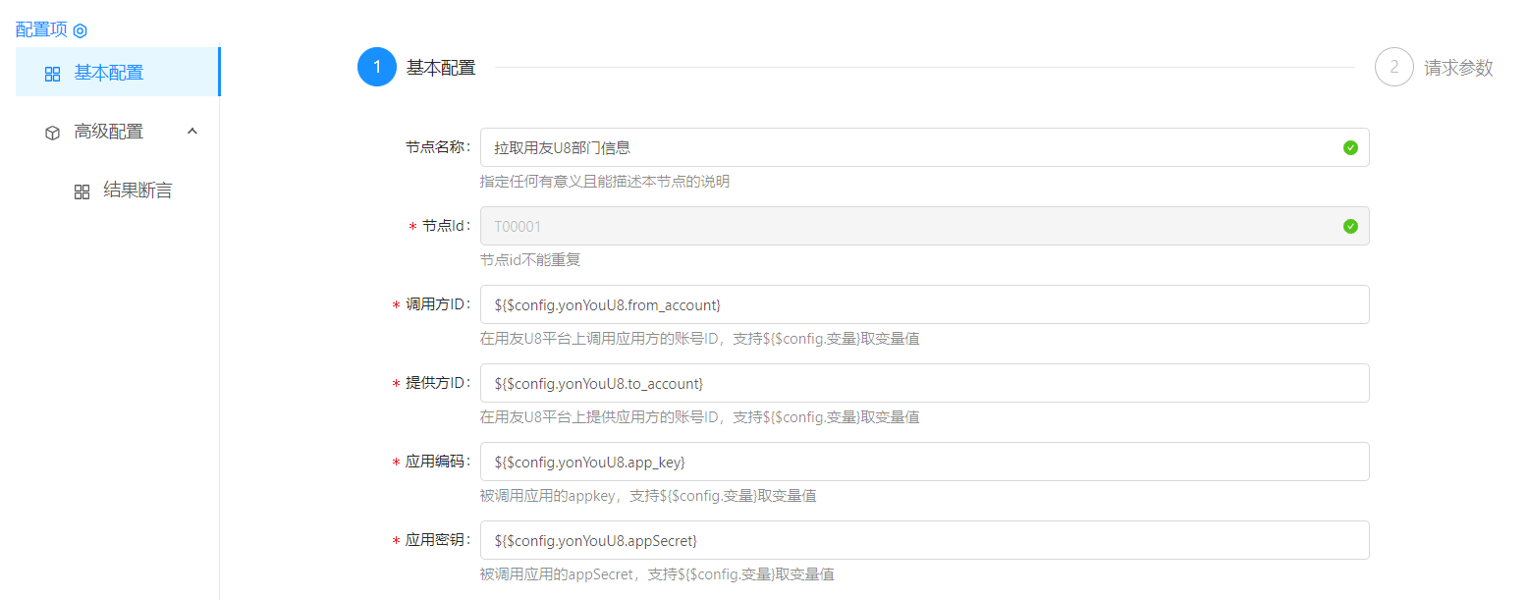Go to the 请求参数 step label
Viewport: 1528px width, 600px height.
pyautogui.click(x=1458, y=68)
